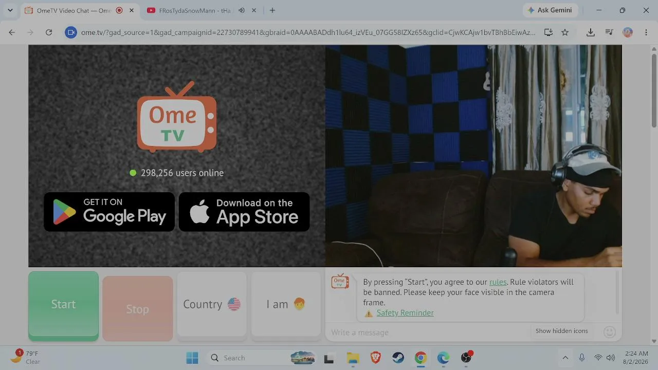Image resolution: width=658 pixels, height=370 pixels.
Task: Open File Explorer from taskbar
Action: pos(353,358)
